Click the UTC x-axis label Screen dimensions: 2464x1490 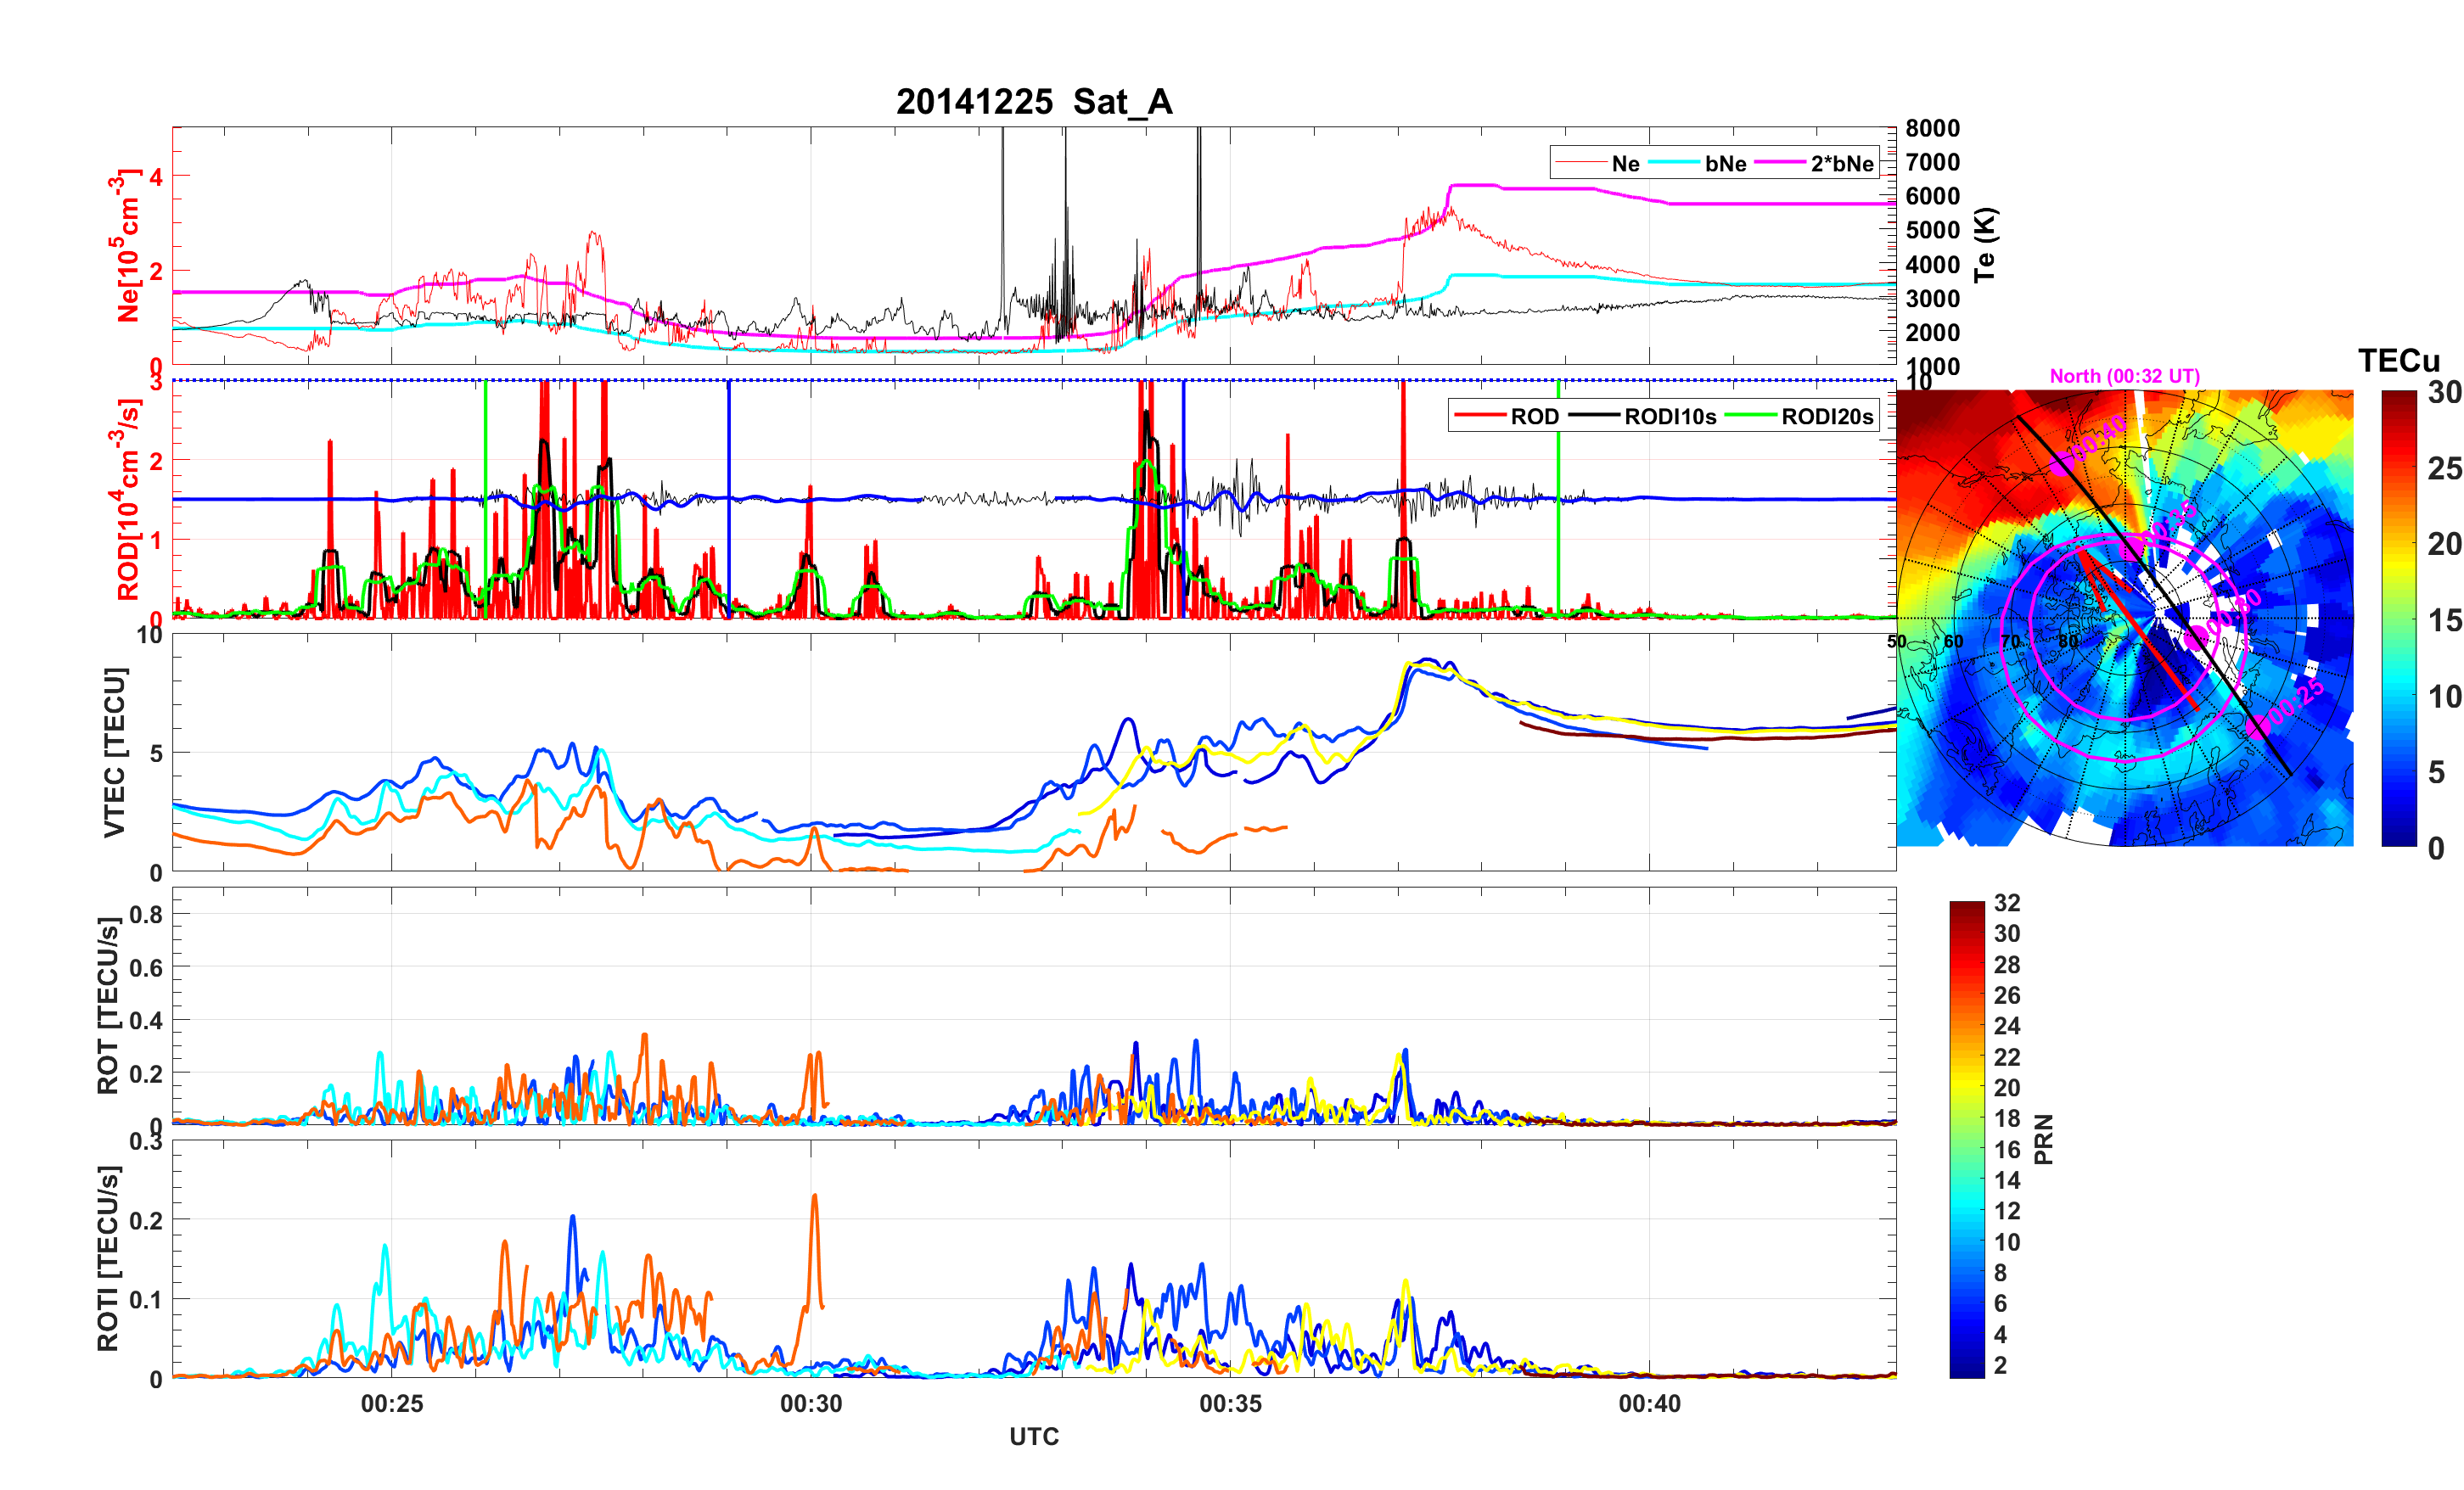[1033, 1436]
